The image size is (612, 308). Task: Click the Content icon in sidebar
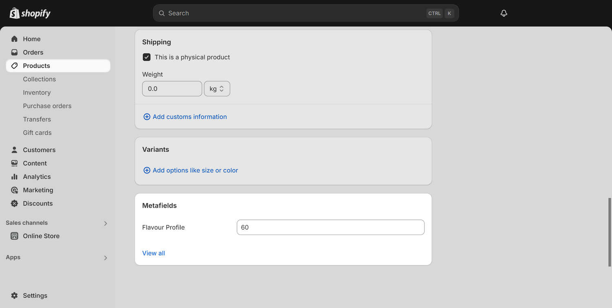point(14,163)
